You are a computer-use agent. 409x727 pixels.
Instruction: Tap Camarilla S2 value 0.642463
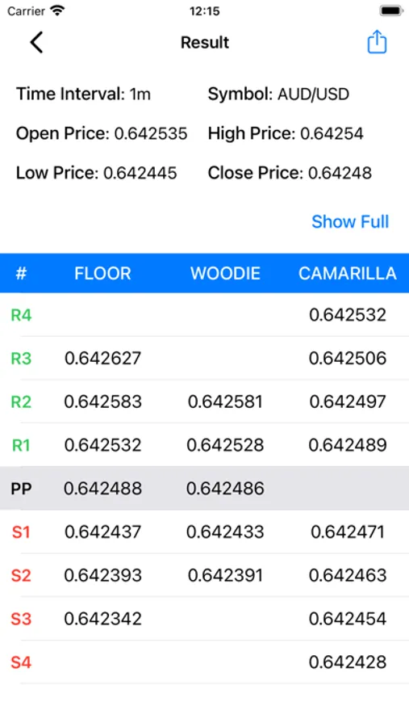point(348,575)
